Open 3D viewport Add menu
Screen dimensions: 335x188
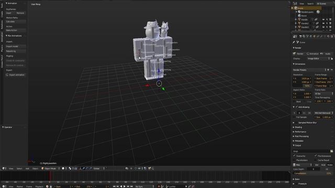(27, 168)
